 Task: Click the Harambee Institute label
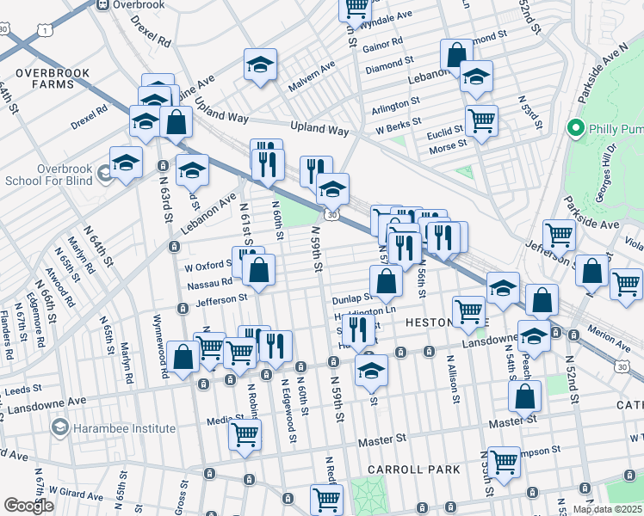(124, 428)
